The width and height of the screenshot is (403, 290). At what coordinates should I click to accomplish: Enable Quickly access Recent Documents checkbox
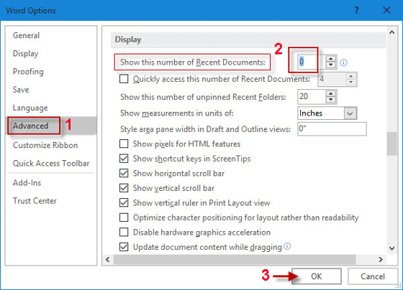124,79
